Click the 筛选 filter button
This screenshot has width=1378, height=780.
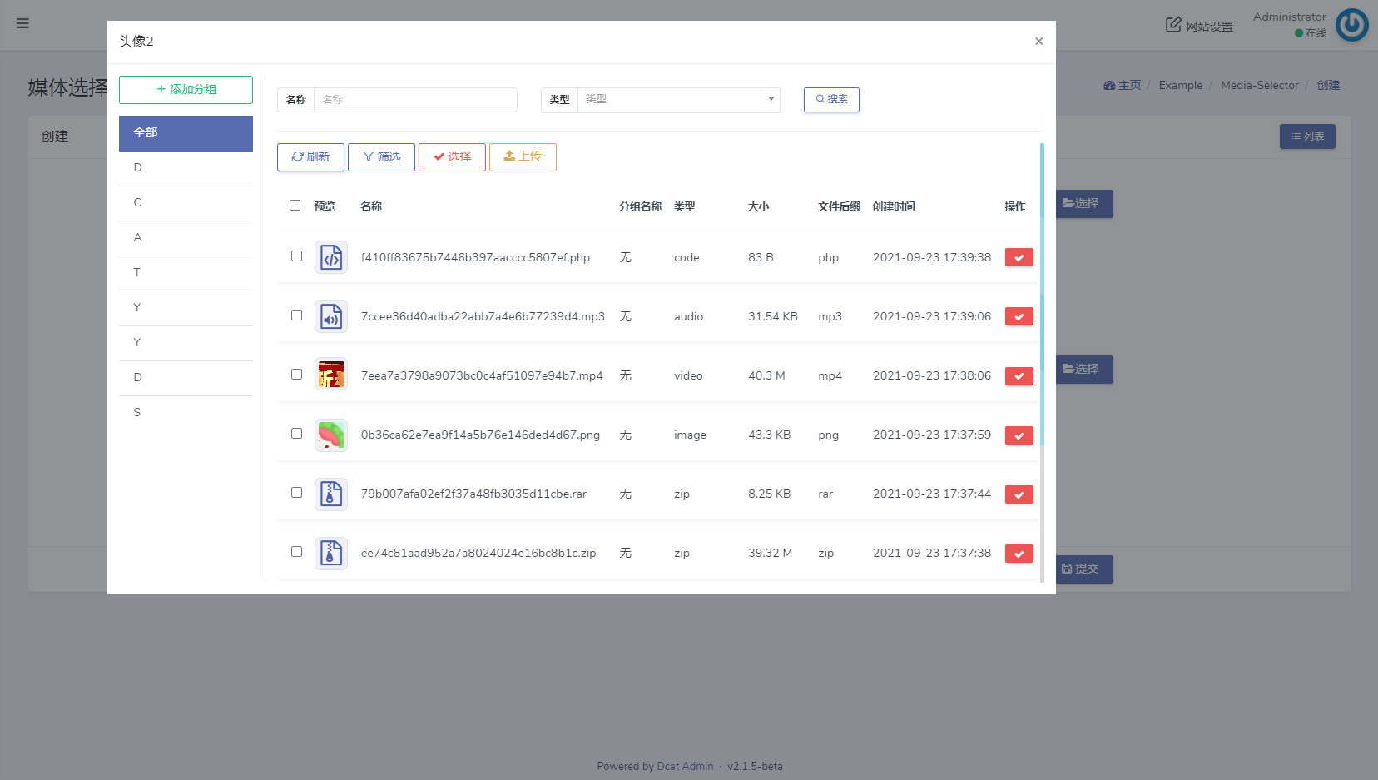[381, 157]
